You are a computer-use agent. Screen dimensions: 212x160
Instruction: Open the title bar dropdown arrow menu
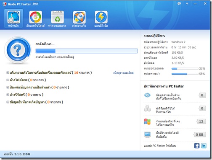[187, 4]
